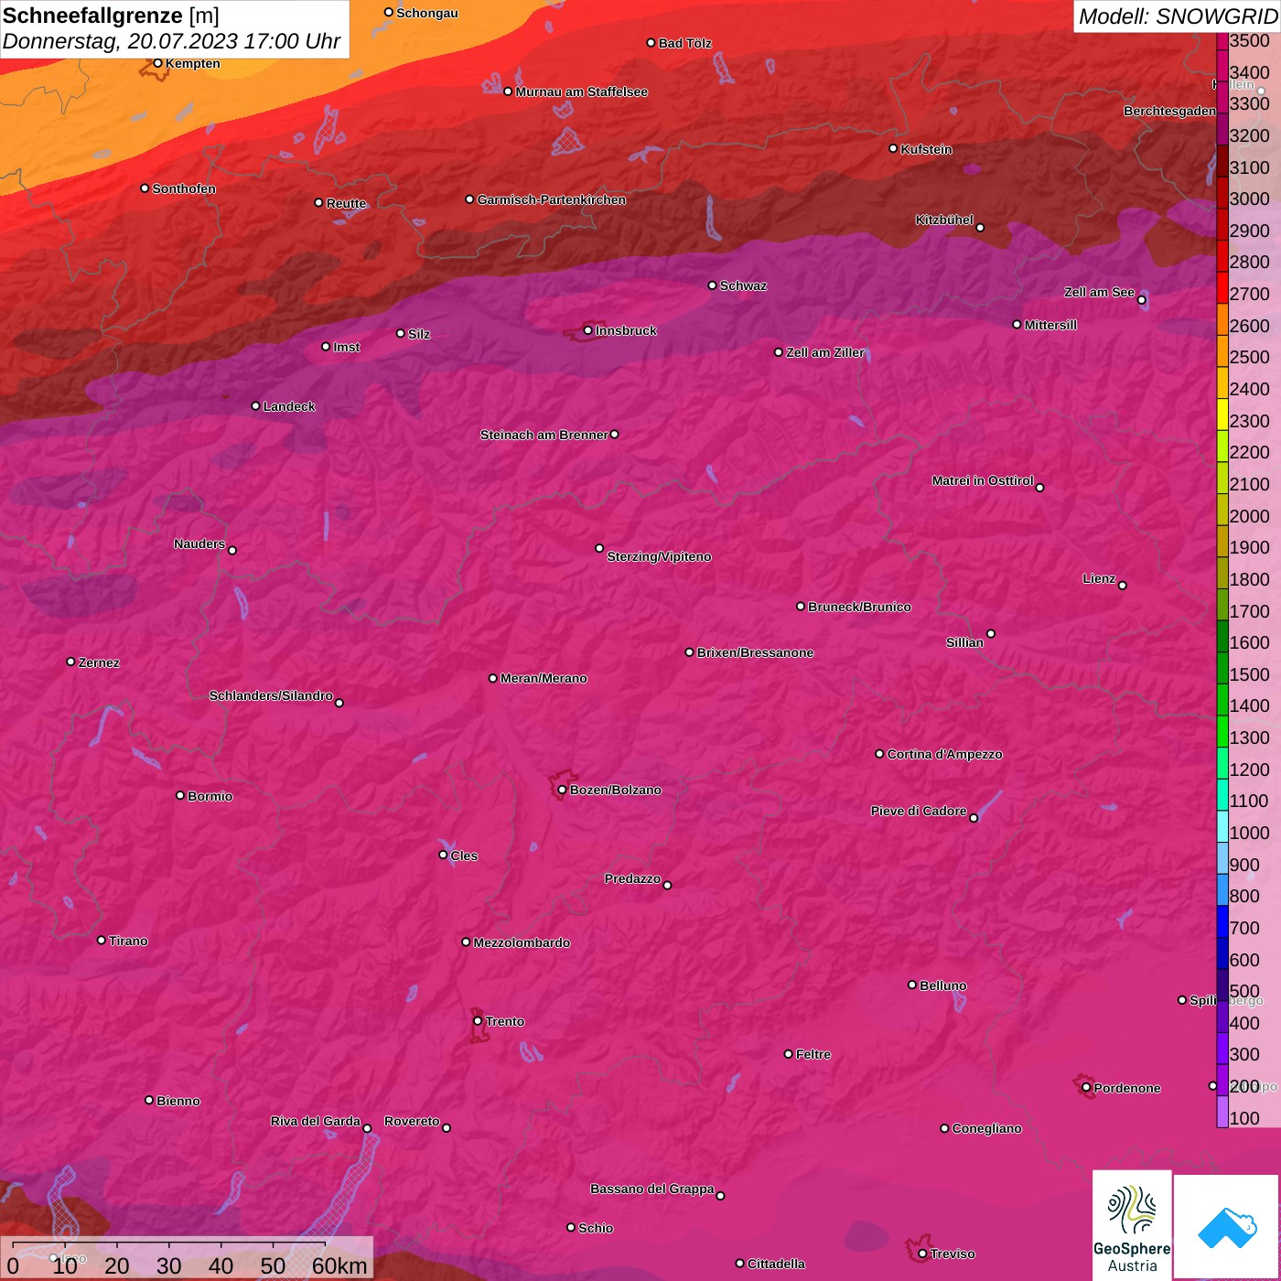Click the Garmisch-Partenkirchen label
Viewport: 1281px width, 1281px height.
(x=551, y=199)
